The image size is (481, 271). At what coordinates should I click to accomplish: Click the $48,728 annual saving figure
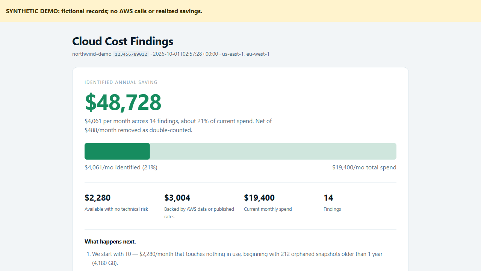click(x=123, y=102)
